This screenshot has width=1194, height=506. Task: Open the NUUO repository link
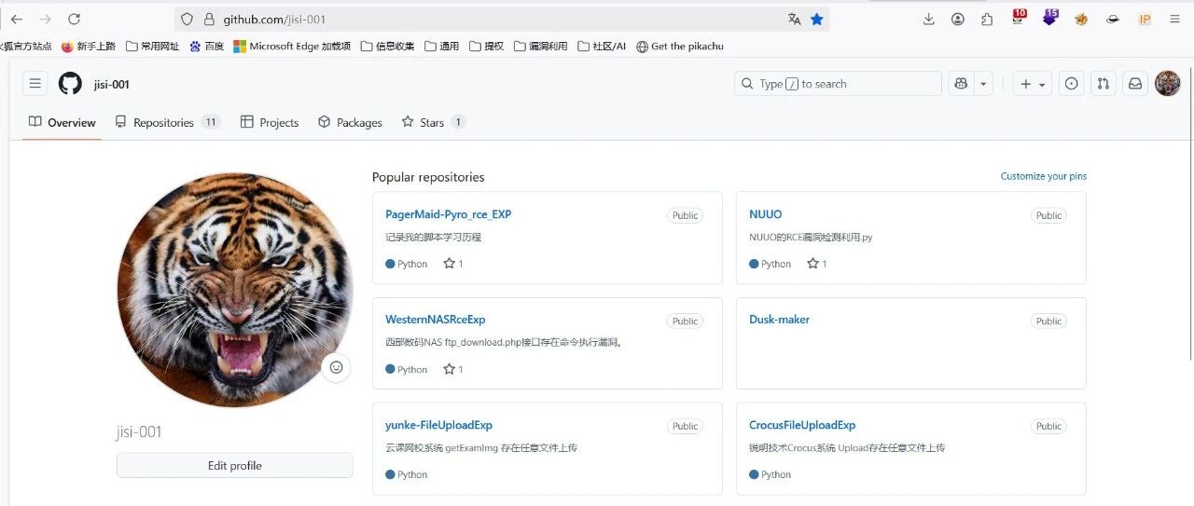(x=765, y=214)
